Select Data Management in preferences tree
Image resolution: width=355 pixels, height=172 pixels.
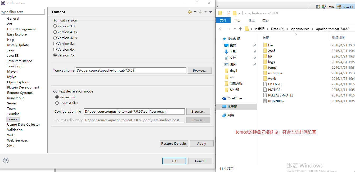[x=21, y=29]
